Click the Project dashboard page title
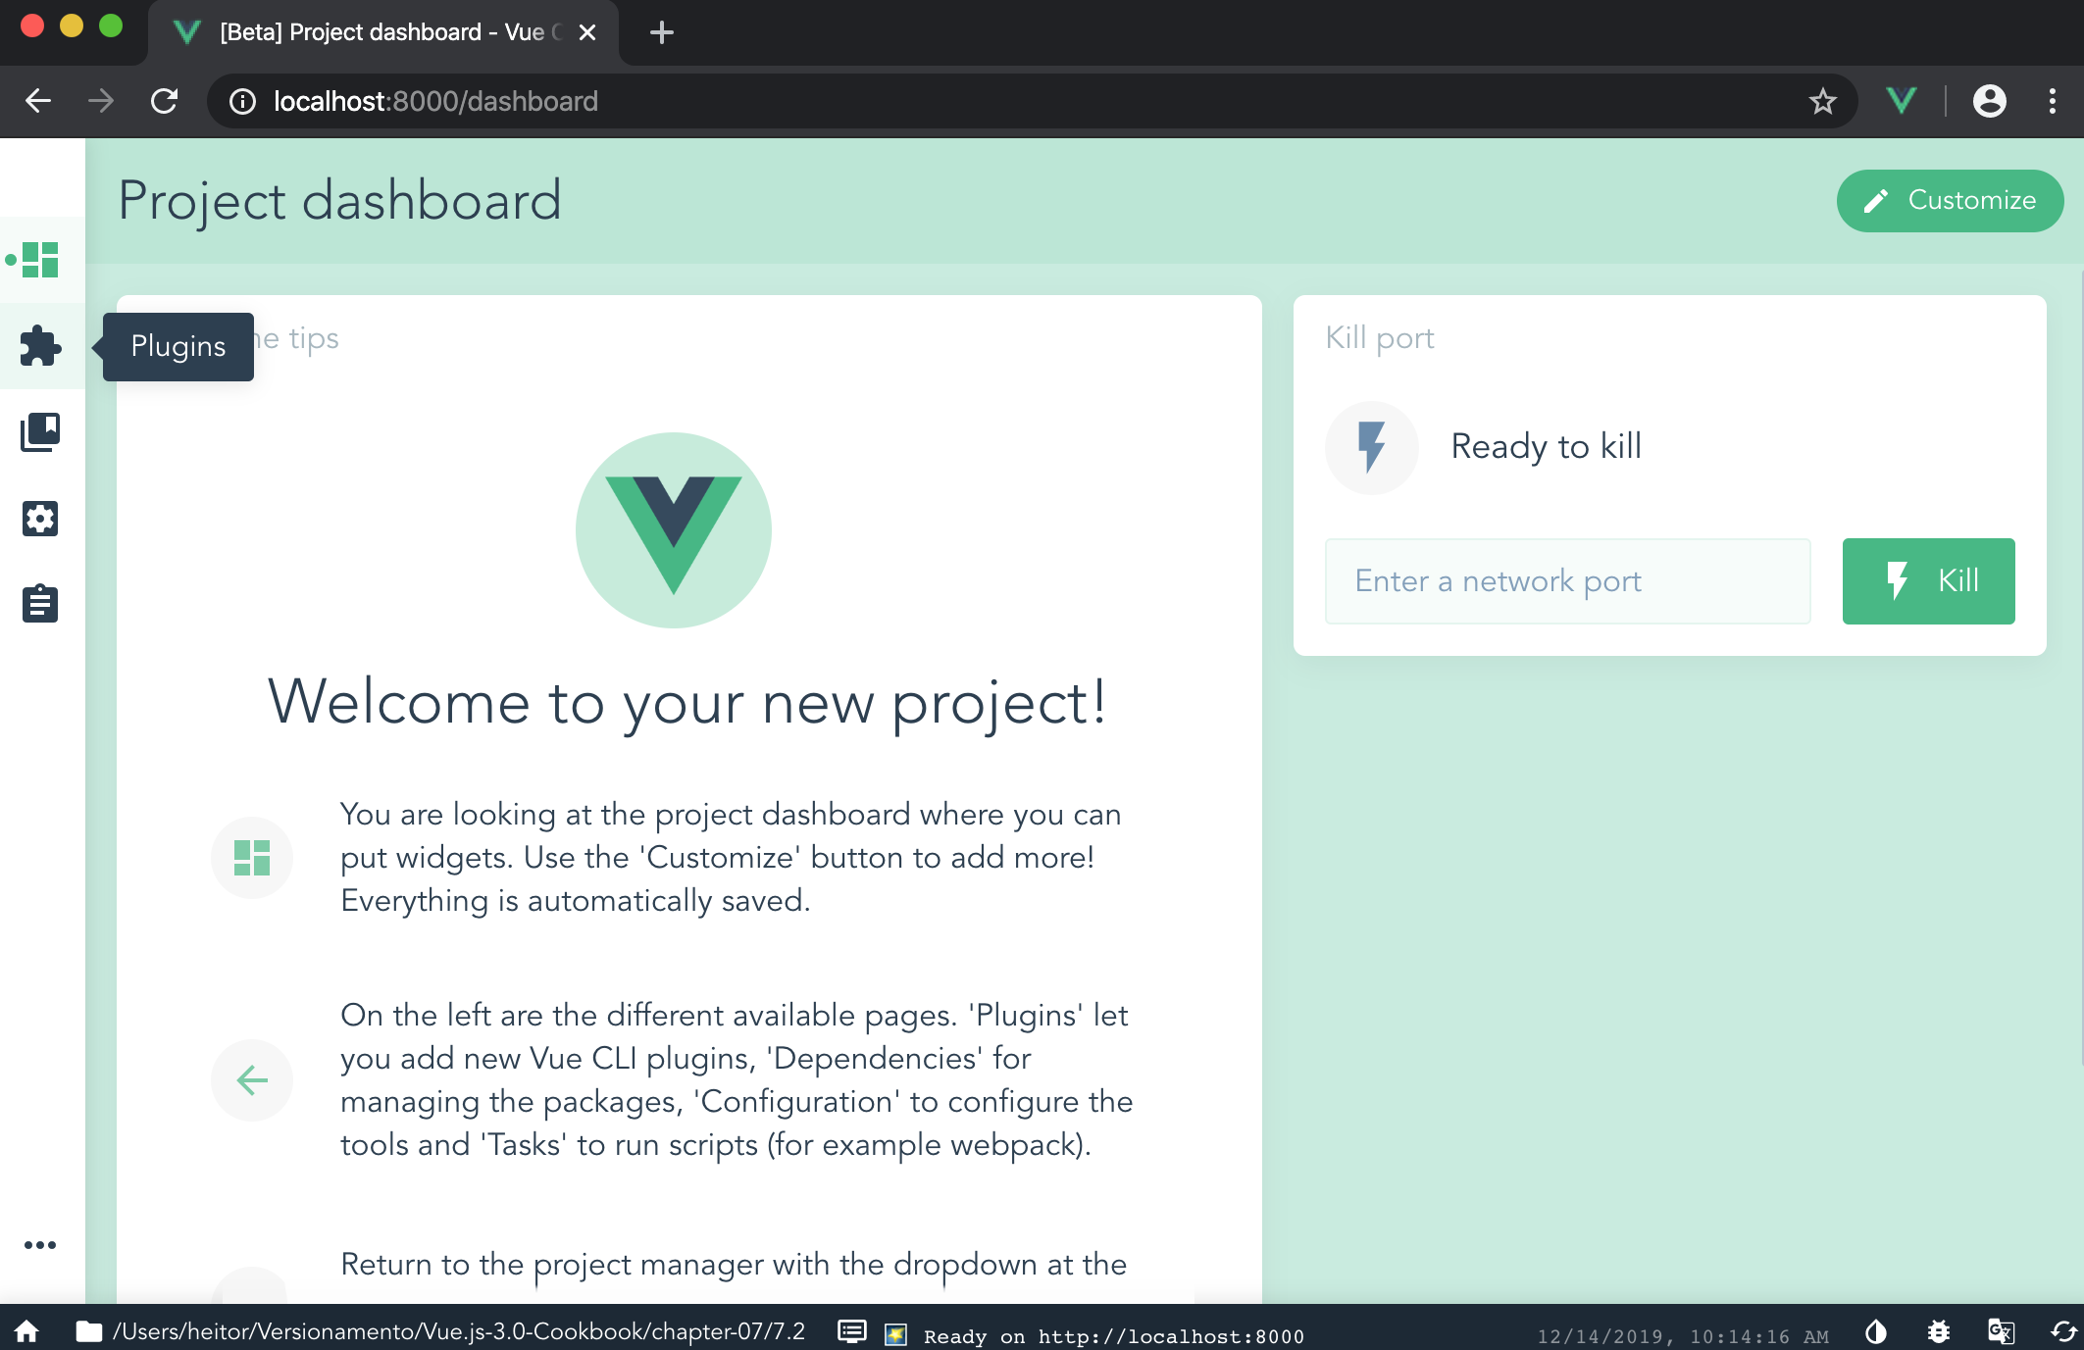Image resolution: width=2084 pixels, height=1350 pixels. [339, 201]
